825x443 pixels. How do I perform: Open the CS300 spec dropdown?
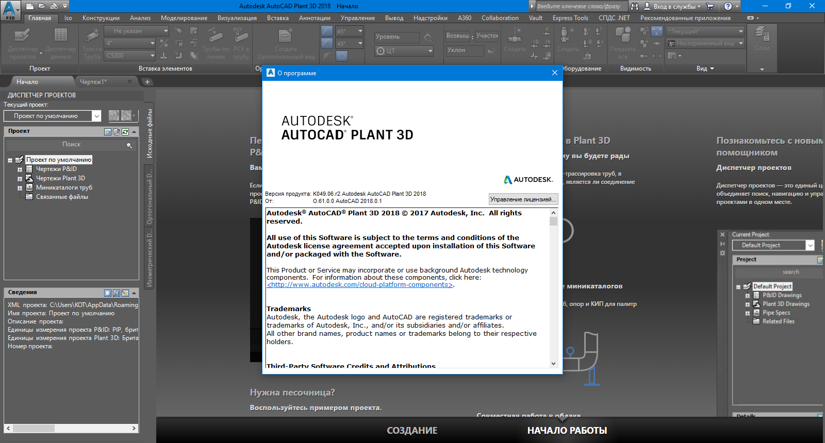click(x=130, y=56)
